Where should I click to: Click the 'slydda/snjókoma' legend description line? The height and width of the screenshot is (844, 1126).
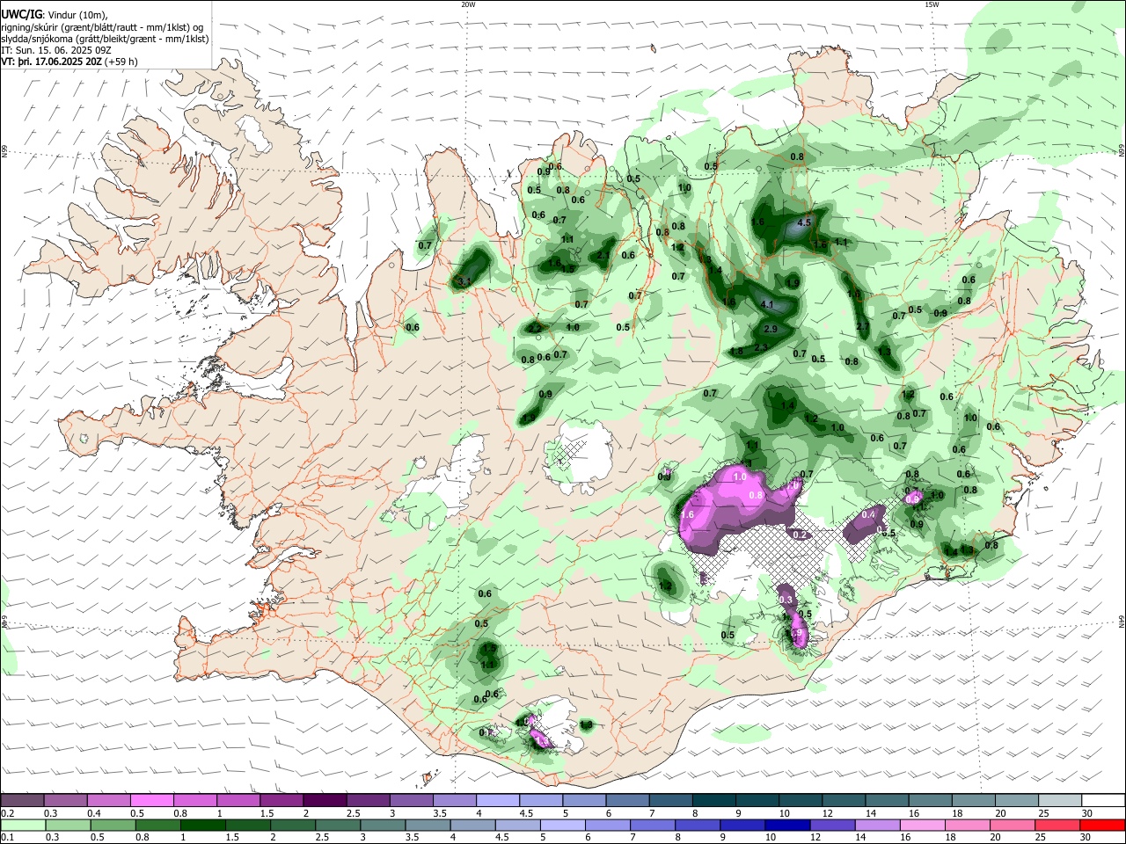(105, 40)
